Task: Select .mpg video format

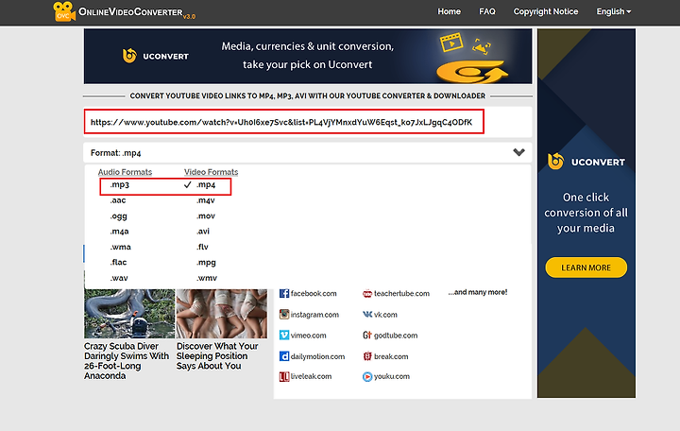Action: coord(206,263)
